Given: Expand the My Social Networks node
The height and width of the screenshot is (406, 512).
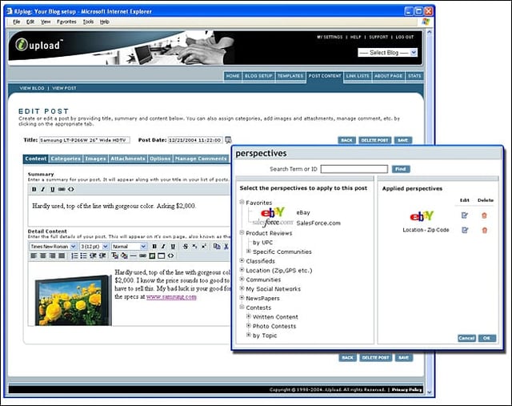Looking at the screenshot, I should point(242,288).
